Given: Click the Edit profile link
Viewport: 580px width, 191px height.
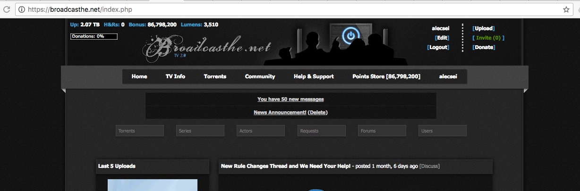Looking at the screenshot, I should coord(442,38).
